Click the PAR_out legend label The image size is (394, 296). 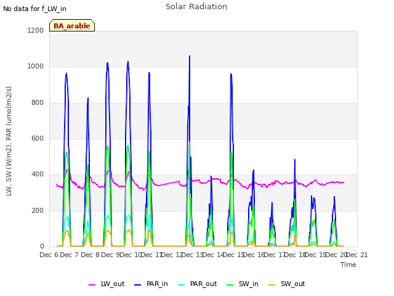pyautogui.click(x=203, y=284)
